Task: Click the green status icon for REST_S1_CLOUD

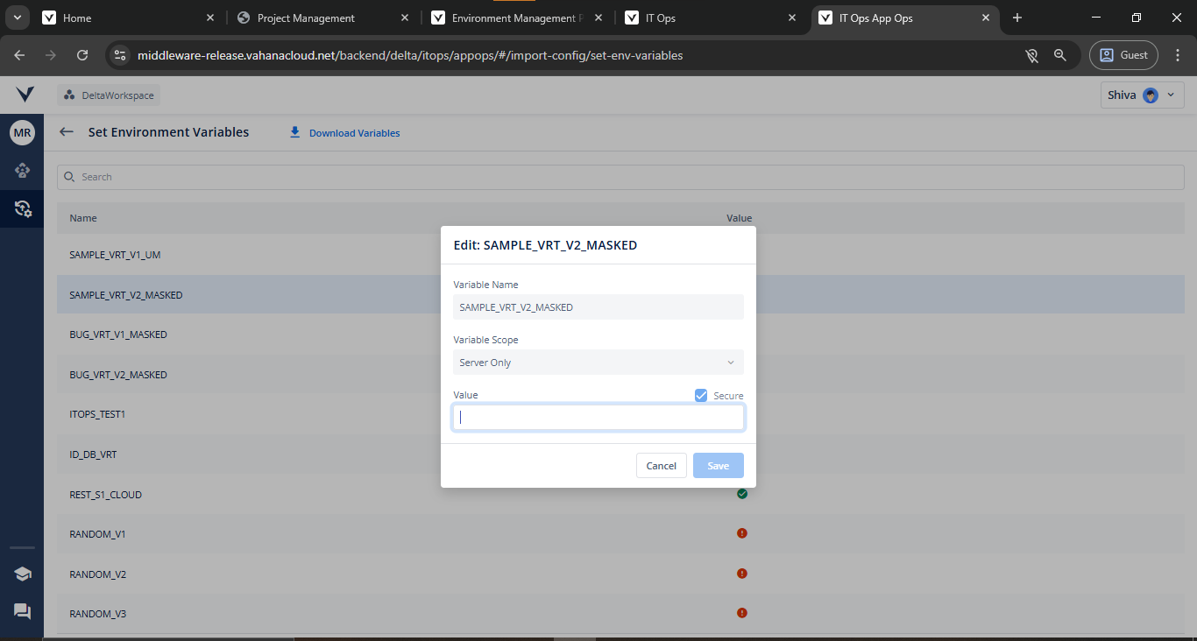Action: (x=742, y=494)
